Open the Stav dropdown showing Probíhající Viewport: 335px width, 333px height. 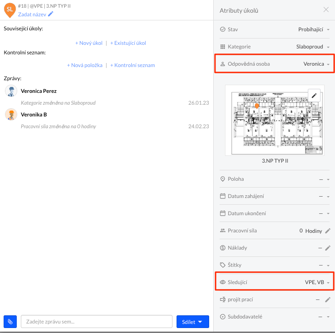(313, 29)
